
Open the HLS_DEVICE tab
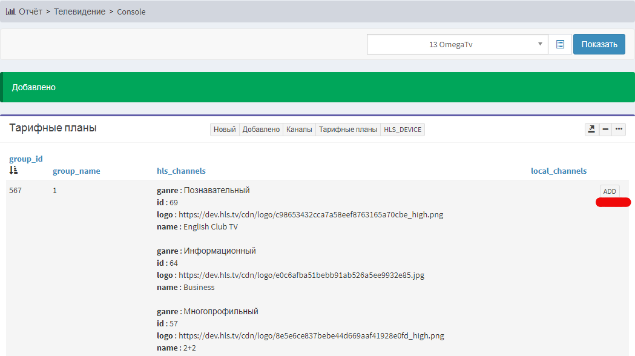pyautogui.click(x=403, y=130)
